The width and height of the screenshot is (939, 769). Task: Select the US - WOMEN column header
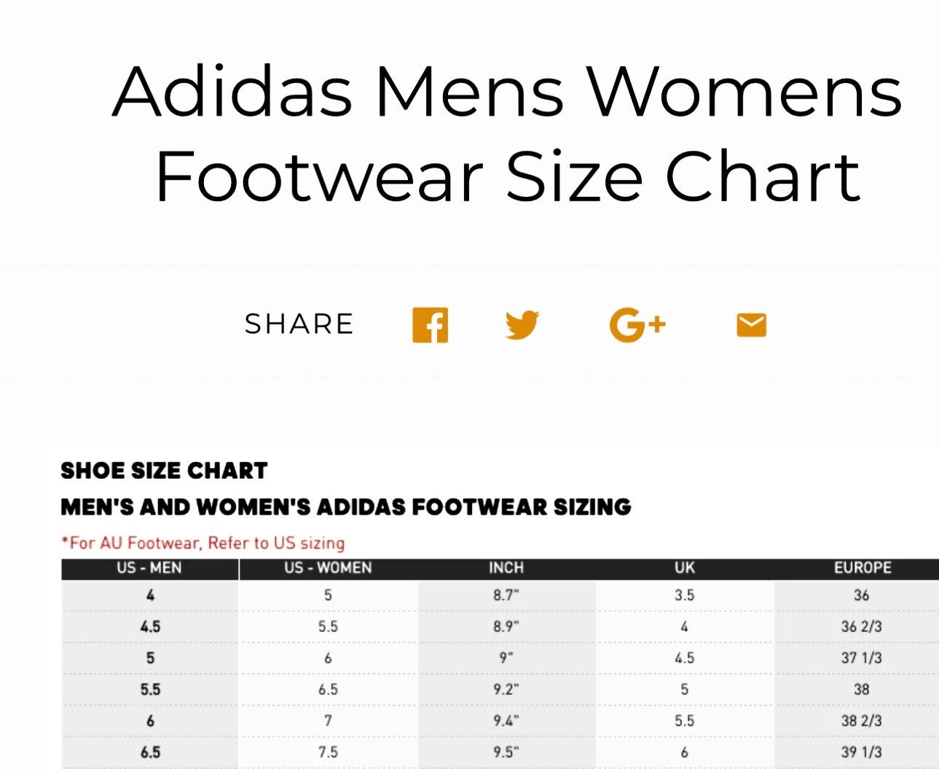tap(328, 568)
